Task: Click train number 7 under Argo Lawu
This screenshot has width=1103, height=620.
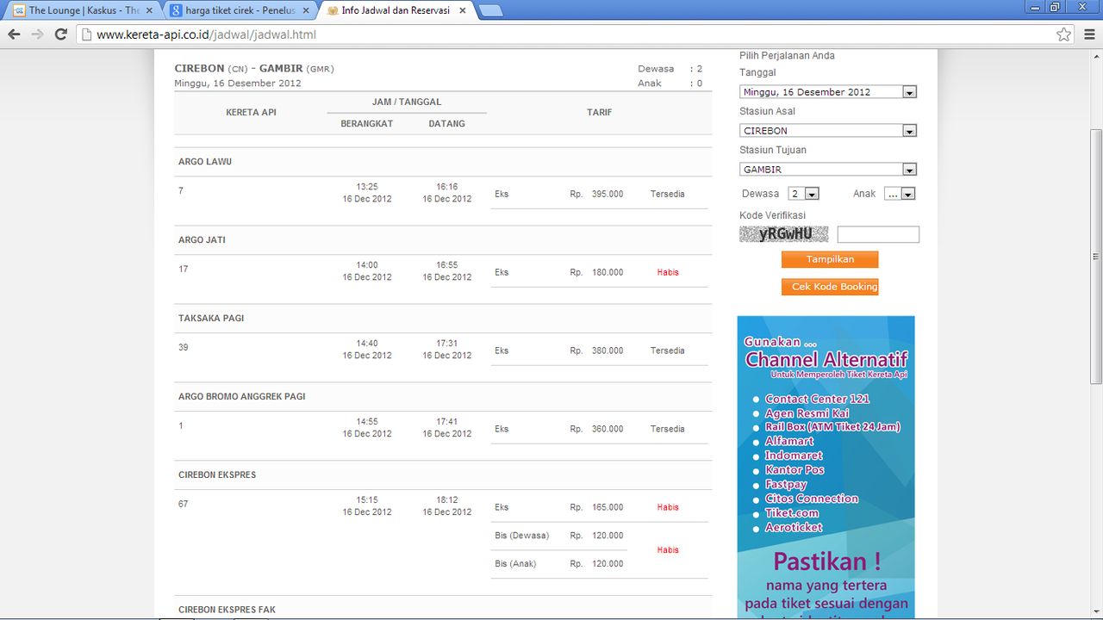Action: point(181,190)
